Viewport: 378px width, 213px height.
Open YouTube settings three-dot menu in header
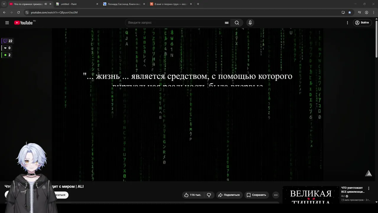click(347, 23)
